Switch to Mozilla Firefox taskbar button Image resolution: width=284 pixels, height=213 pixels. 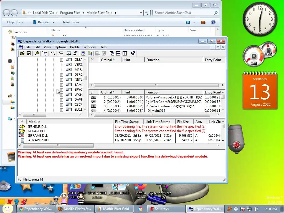[x=75, y=209]
